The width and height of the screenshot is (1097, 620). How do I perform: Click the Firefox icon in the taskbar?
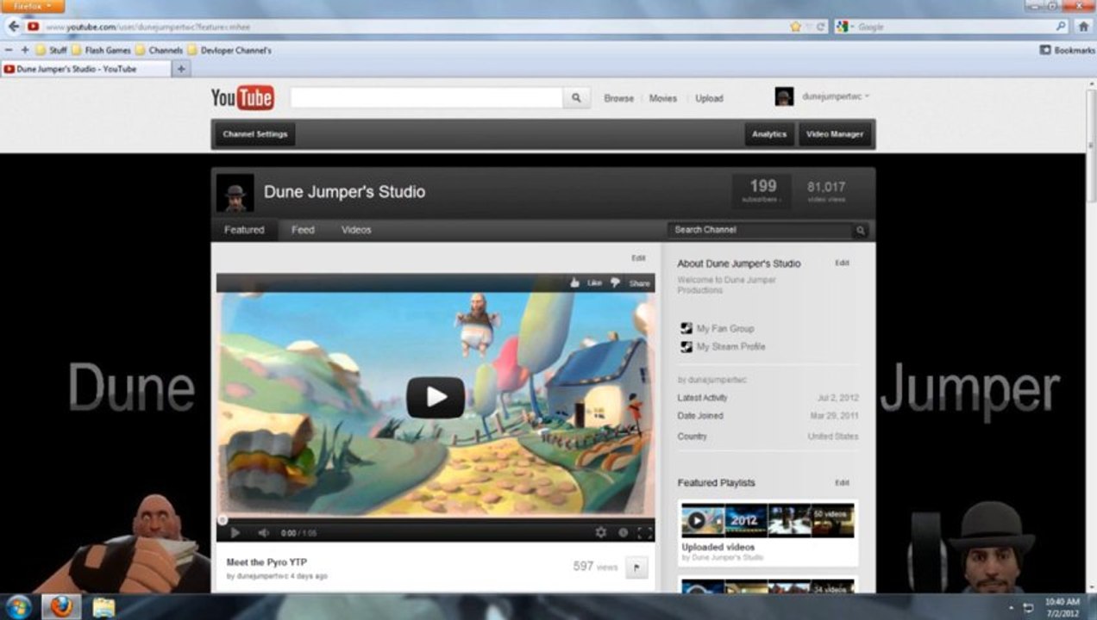(x=61, y=607)
